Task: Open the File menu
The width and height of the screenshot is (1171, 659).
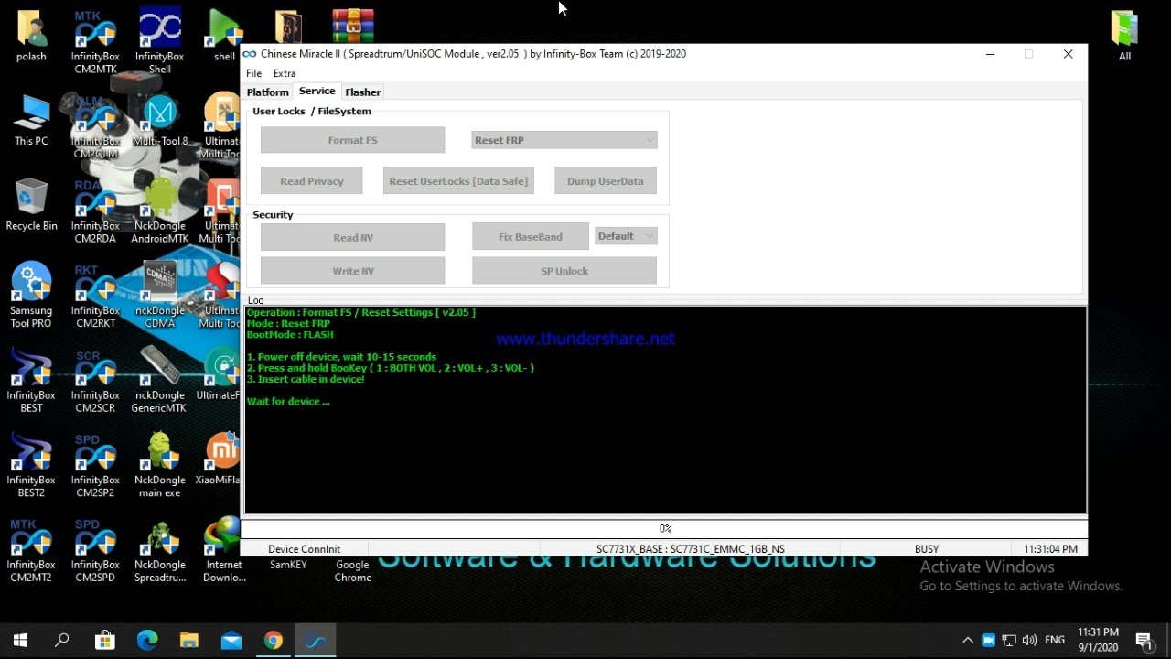Action: click(253, 73)
